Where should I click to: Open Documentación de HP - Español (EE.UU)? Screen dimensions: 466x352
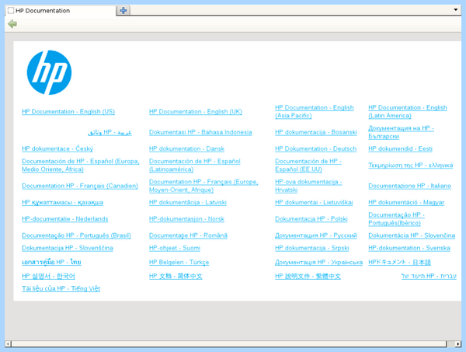pos(308,165)
